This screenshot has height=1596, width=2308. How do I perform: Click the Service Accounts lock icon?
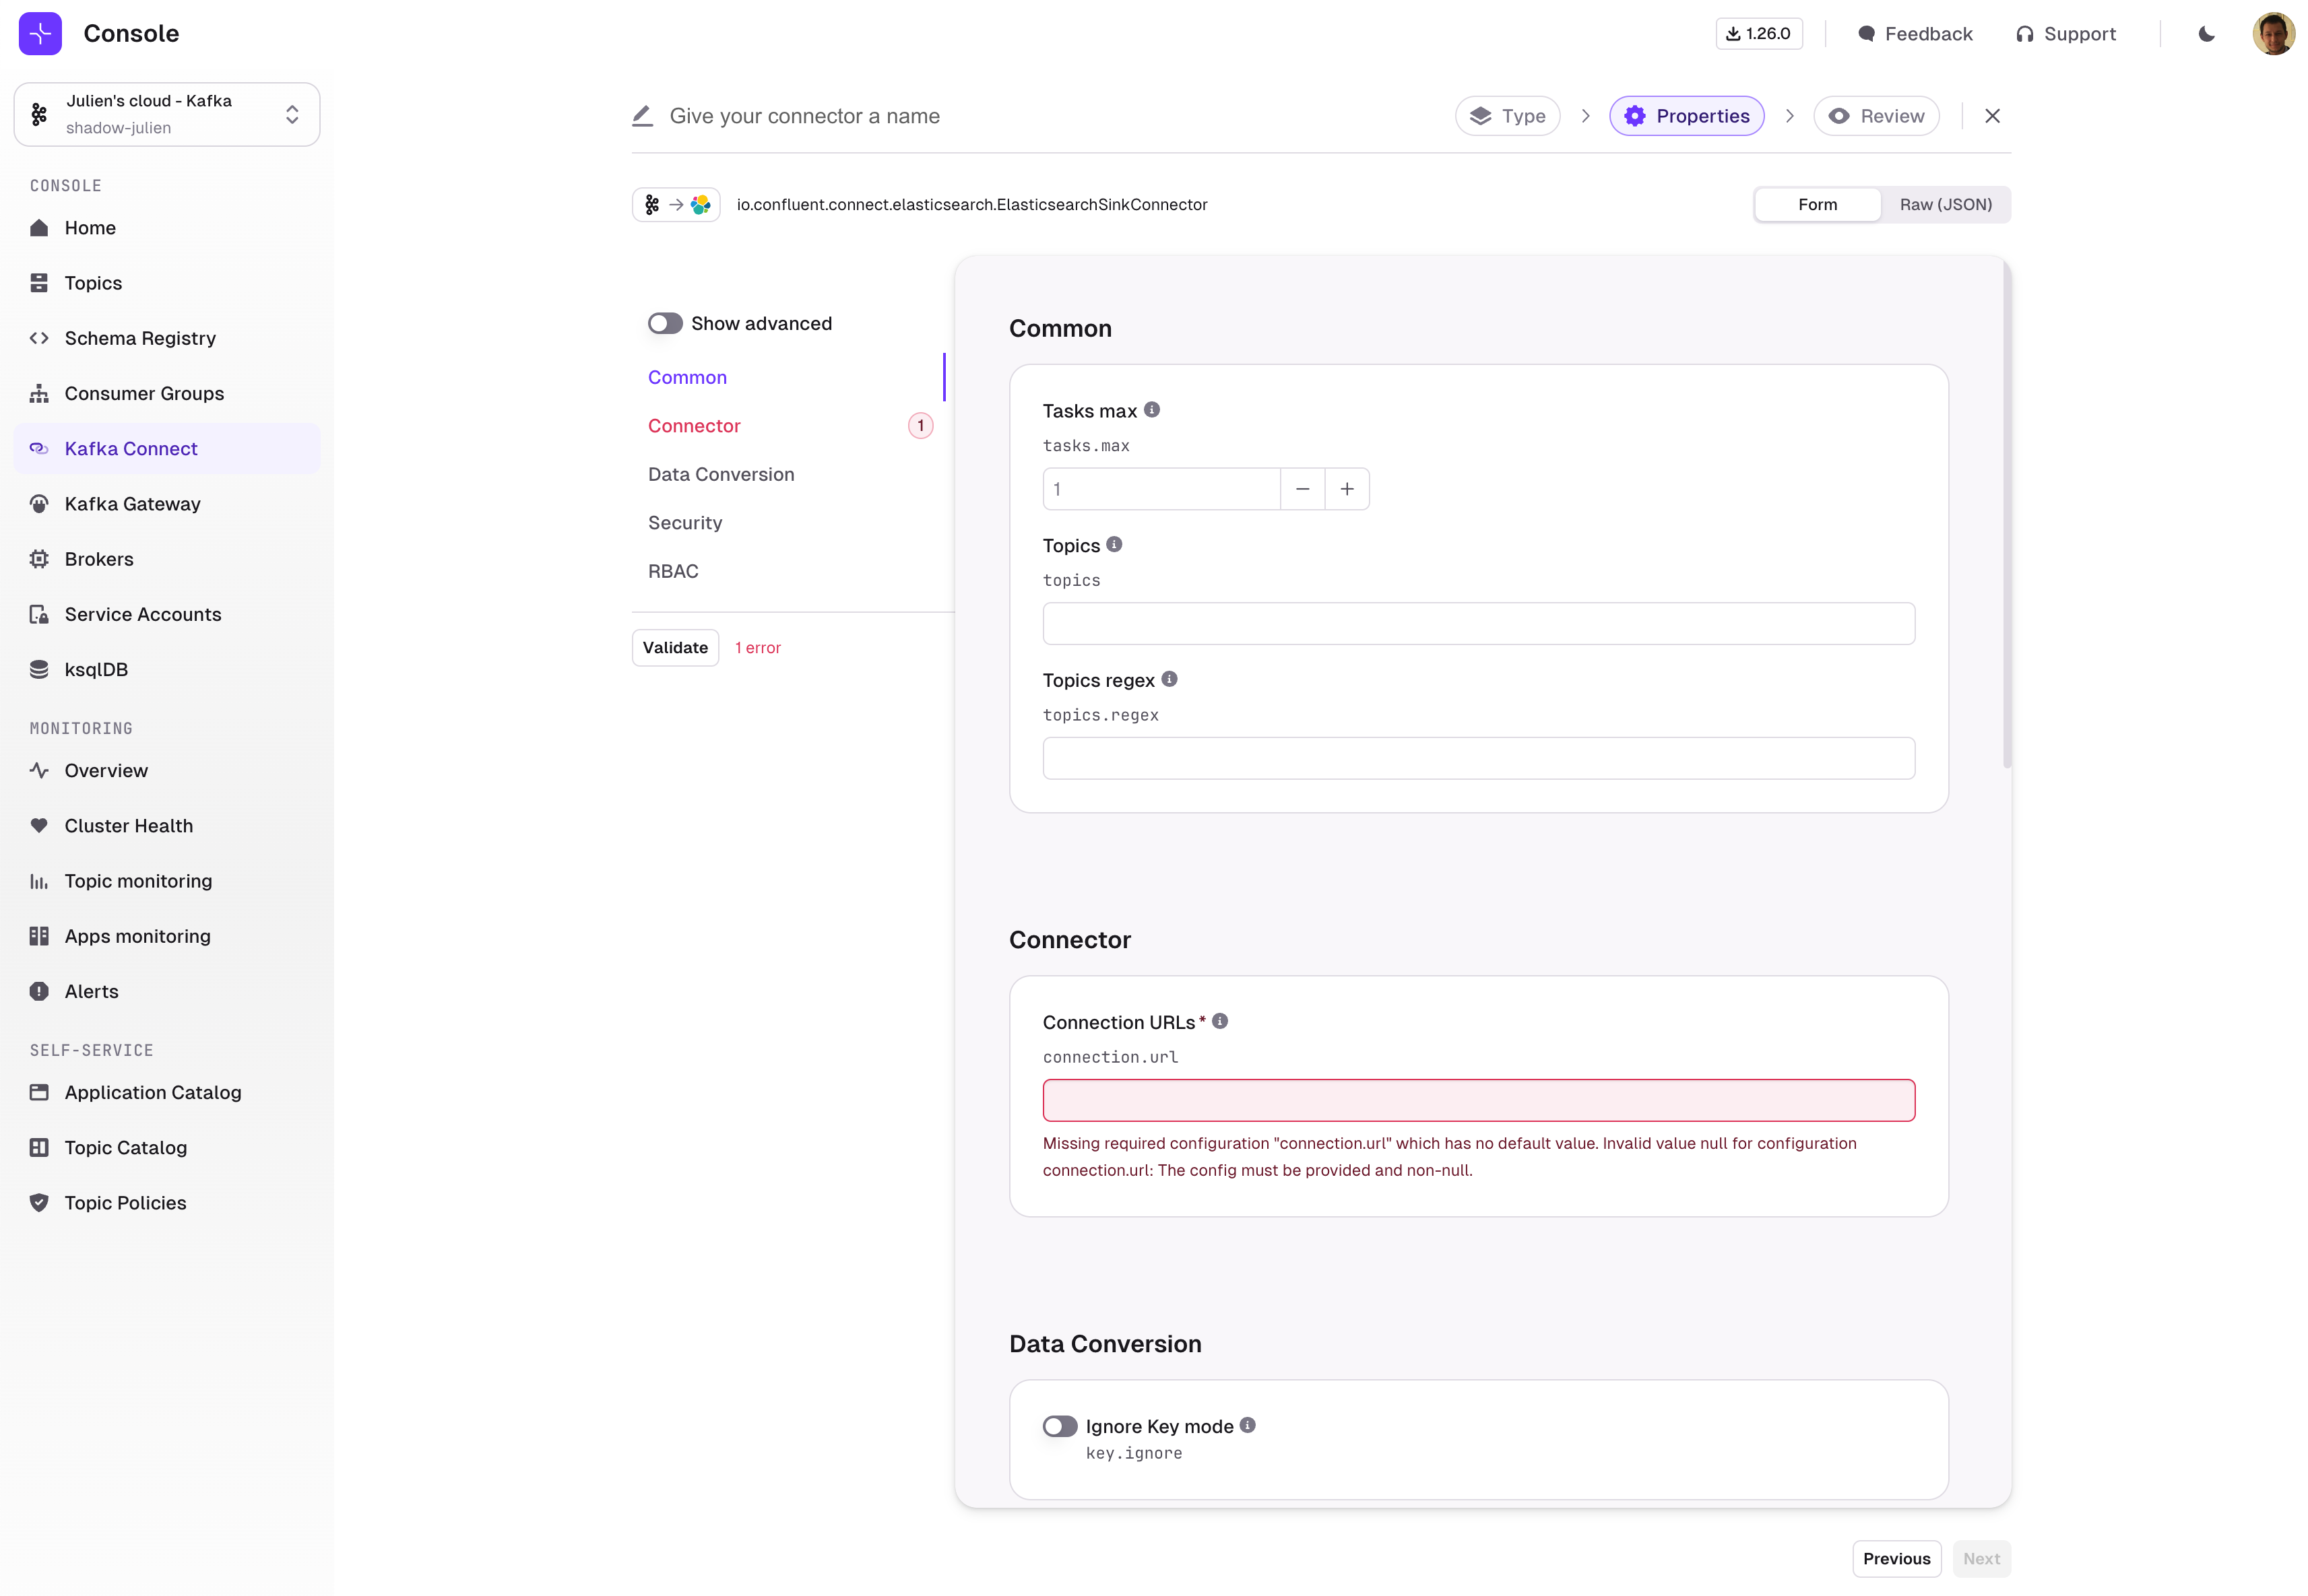click(39, 614)
